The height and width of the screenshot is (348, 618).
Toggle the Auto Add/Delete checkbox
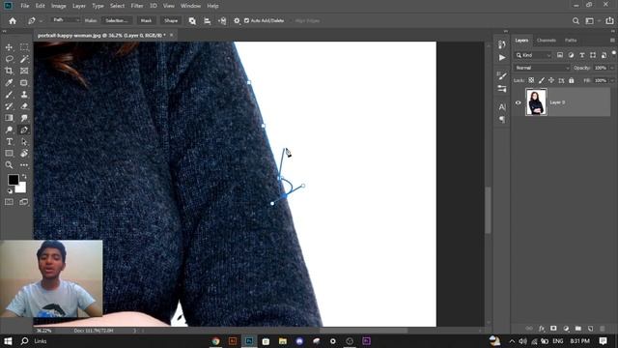coord(247,20)
